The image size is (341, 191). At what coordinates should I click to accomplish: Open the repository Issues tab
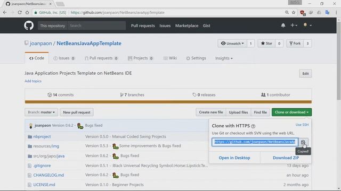click(64, 58)
